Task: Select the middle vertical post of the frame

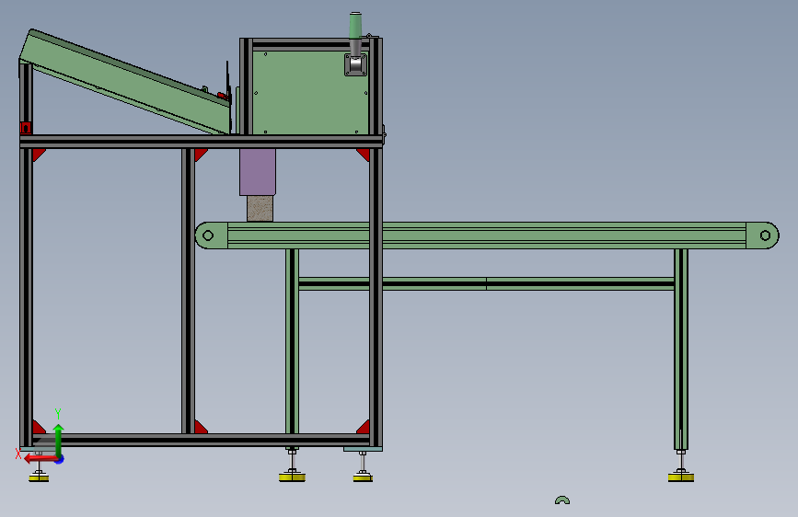Action: 188,291
